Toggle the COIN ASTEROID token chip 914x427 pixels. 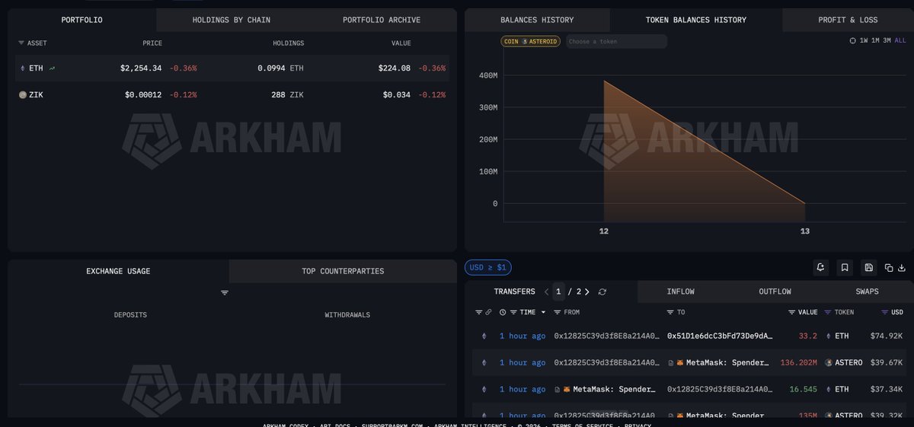click(x=531, y=41)
